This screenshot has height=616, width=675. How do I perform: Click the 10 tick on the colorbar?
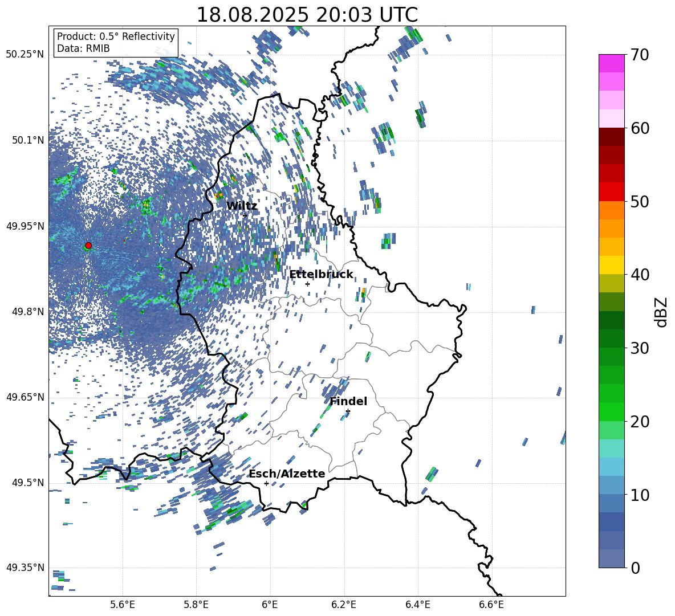point(640,495)
